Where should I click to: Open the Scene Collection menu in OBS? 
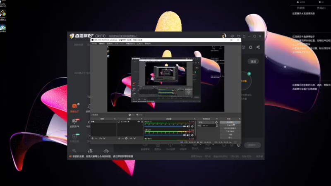tap(130, 44)
